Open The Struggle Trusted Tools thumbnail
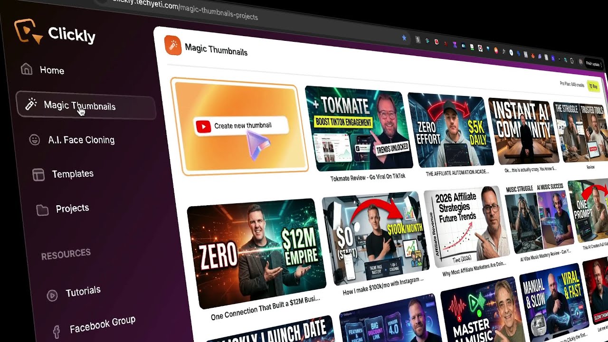 [580, 132]
